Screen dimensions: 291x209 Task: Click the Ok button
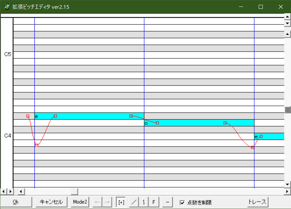[16, 202]
